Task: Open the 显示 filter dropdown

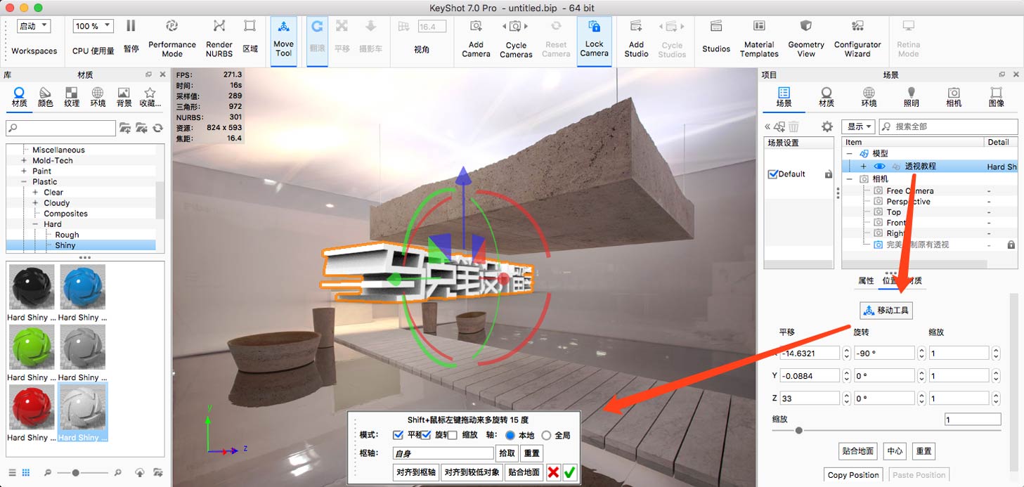Action: tap(857, 126)
